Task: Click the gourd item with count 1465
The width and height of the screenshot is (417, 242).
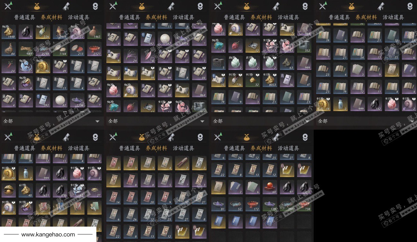Action: [x=94, y=32]
